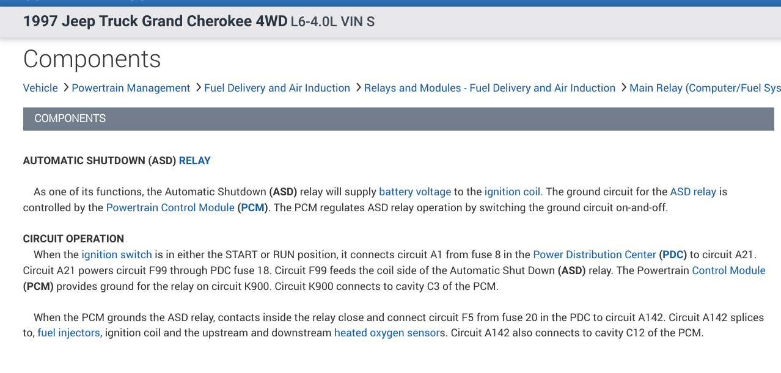Click the Vehicle breadcrumb link
This screenshot has width=781, height=373.
point(40,88)
